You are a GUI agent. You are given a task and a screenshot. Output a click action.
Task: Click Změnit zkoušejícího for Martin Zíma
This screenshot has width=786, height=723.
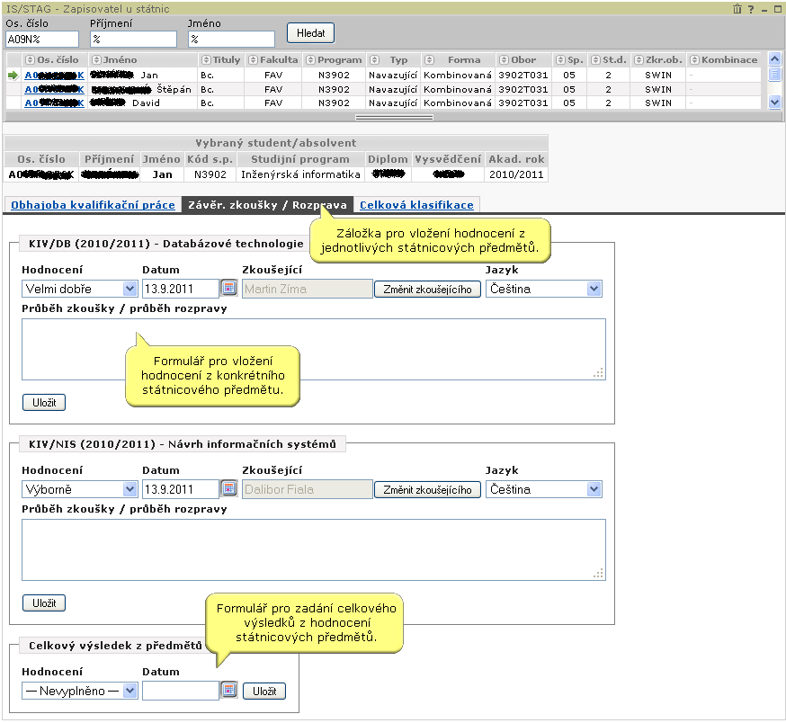[x=427, y=290]
